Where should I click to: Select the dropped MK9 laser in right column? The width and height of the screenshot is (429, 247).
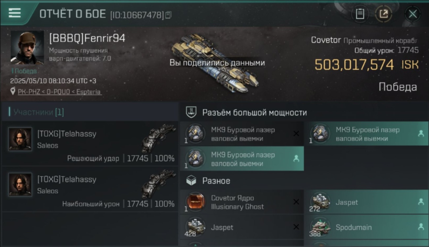click(367, 134)
